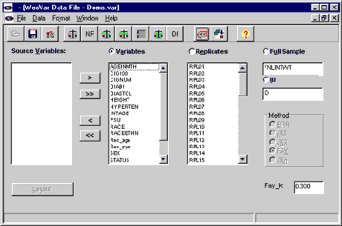Open the Window menu
The height and width of the screenshot is (226, 342).
coord(87,19)
